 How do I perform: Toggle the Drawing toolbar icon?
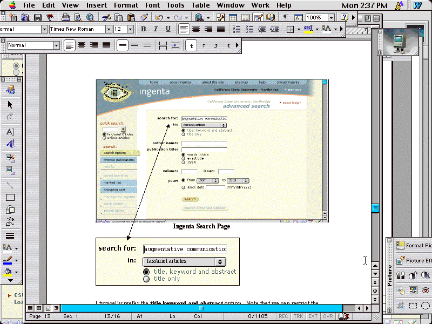coord(258,18)
